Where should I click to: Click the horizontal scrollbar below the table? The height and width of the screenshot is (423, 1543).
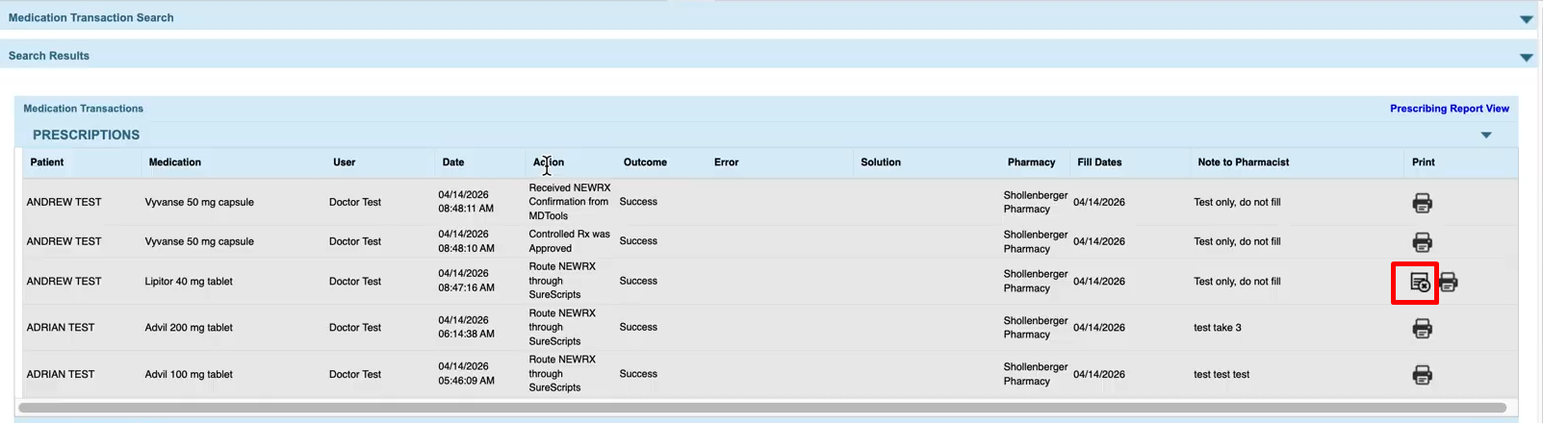(x=761, y=408)
